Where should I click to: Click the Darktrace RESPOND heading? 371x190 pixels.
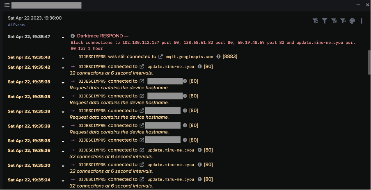(x=103, y=36)
